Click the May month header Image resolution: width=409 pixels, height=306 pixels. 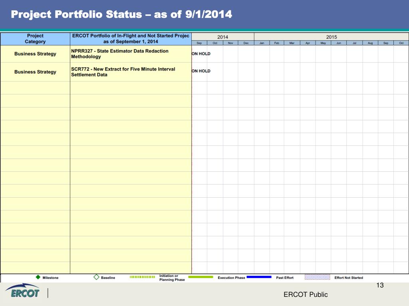click(323, 43)
